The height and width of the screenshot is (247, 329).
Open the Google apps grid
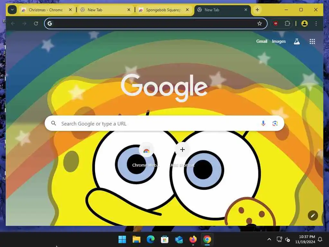coord(312,41)
